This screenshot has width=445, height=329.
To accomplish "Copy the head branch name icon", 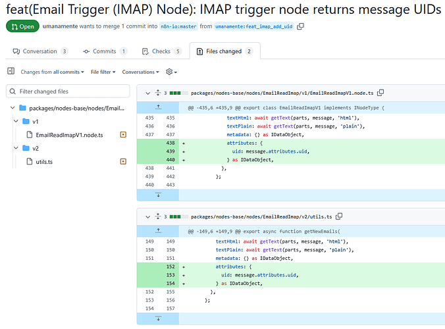I will (301, 26).
